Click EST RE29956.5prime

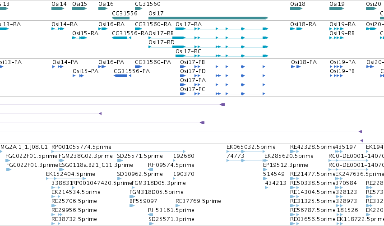74,210
